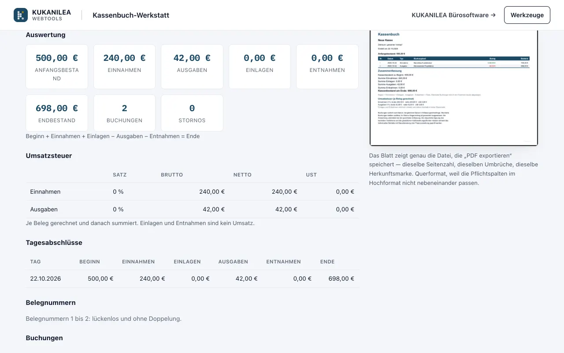Viewport: 564px width, 353px height.
Task: Click the Kassenbuch-Werkstatt page title
Action: pos(131,15)
